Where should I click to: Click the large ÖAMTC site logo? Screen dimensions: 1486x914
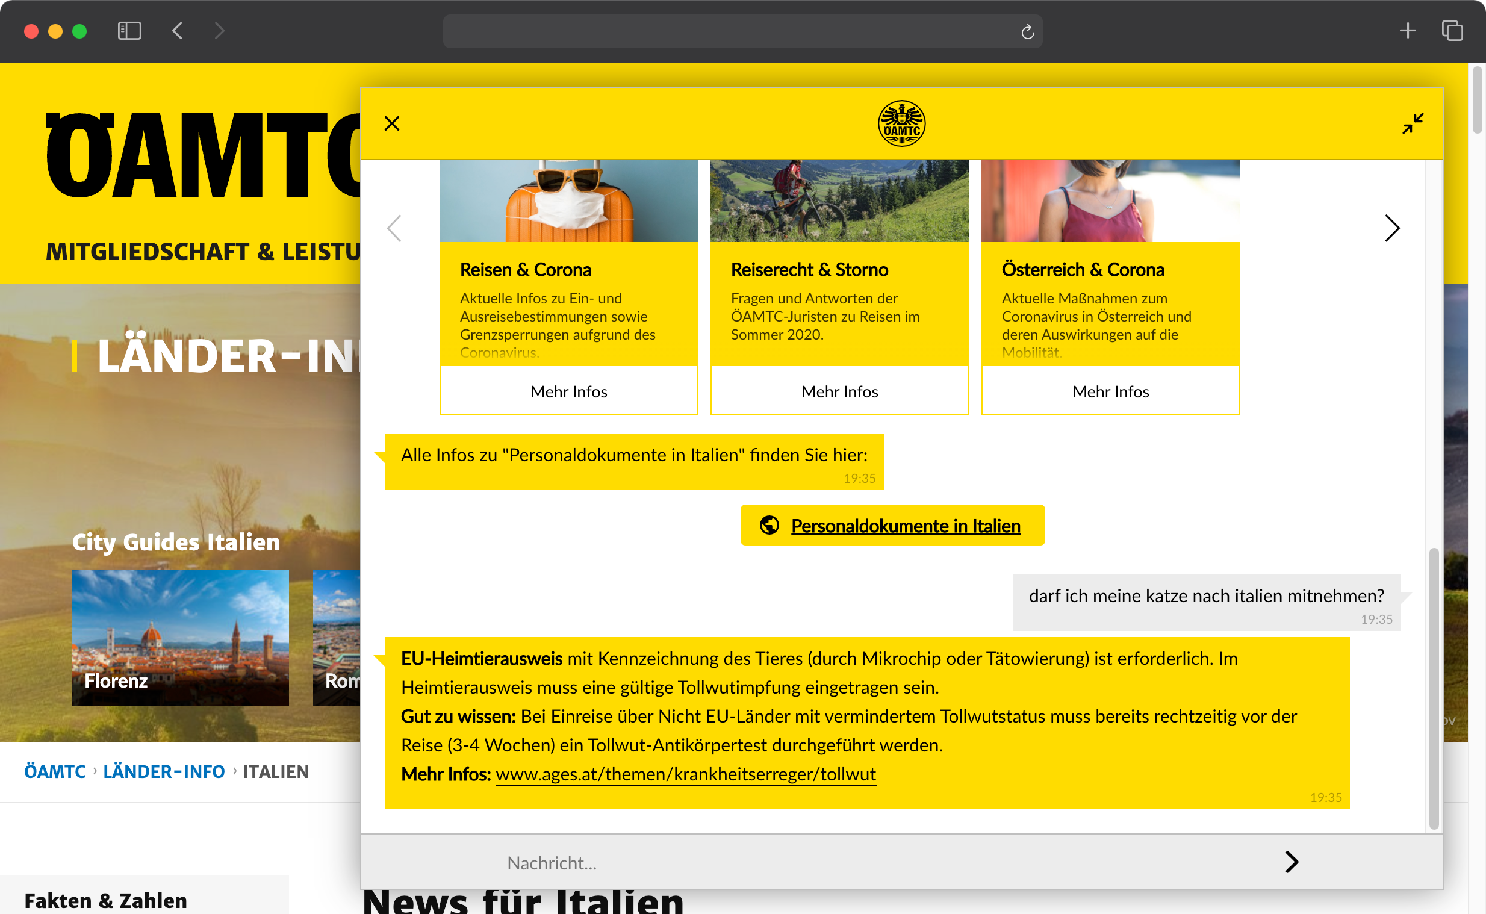203,156
